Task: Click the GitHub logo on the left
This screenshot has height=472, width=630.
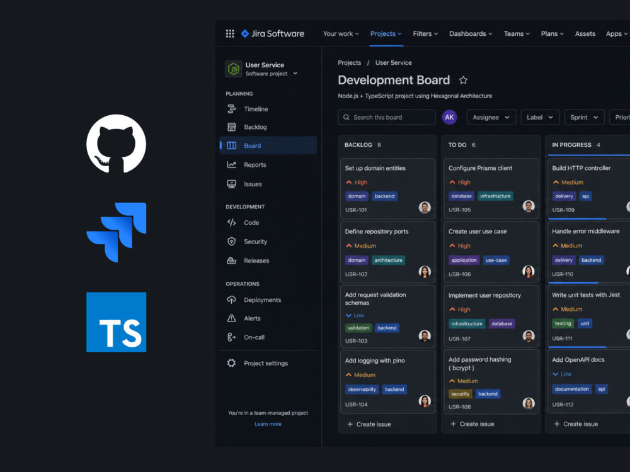Action: click(116, 144)
